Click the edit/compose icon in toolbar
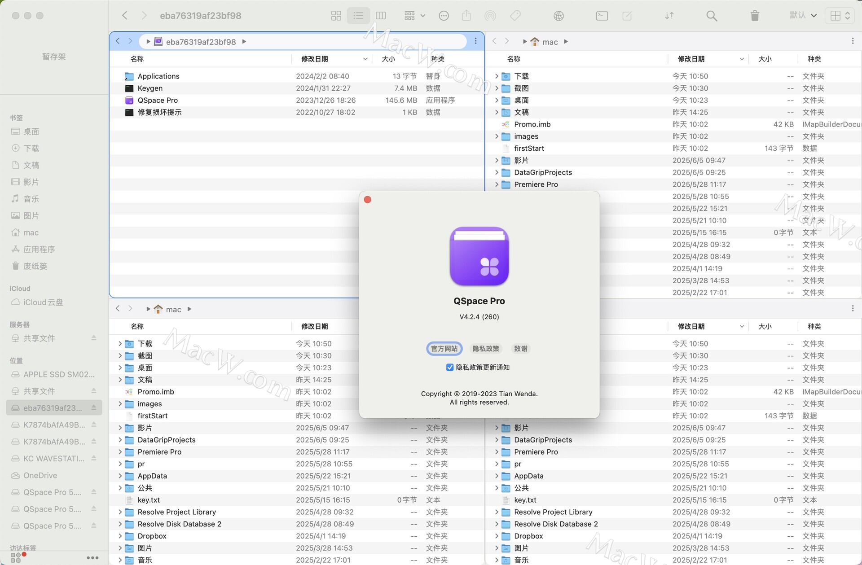 tap(627, 16)
